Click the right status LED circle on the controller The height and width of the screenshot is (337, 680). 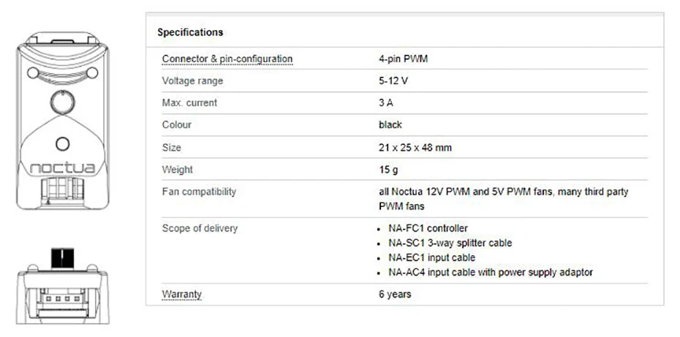tap(92, 72)
